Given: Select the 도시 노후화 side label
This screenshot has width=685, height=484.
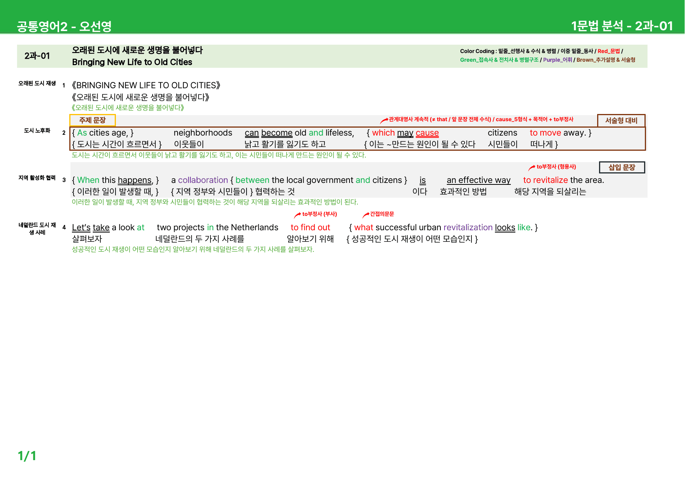Looking at the screenshot, I should tap(37, 131).
